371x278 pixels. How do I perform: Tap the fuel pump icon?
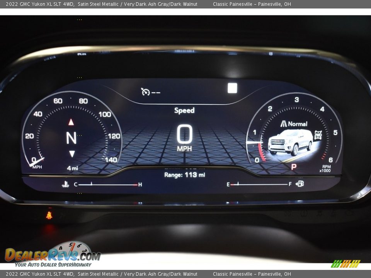[300, 184]
